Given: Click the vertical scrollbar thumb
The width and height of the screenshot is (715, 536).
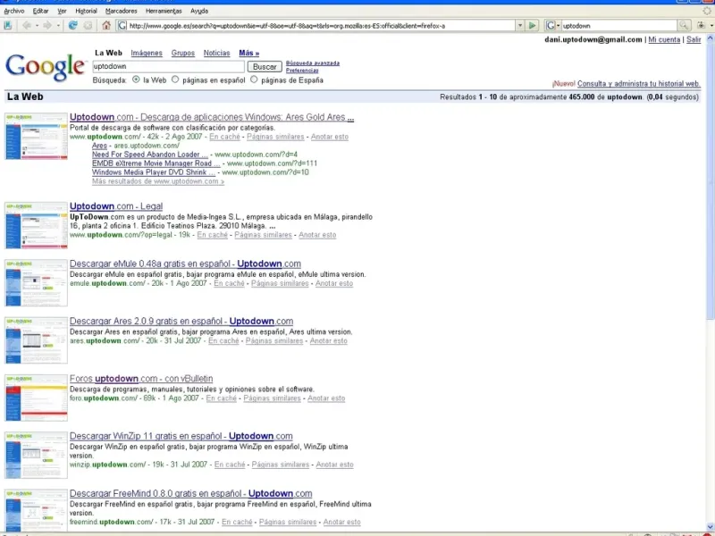Looking at the screenshot, I should tap(711, 181).
